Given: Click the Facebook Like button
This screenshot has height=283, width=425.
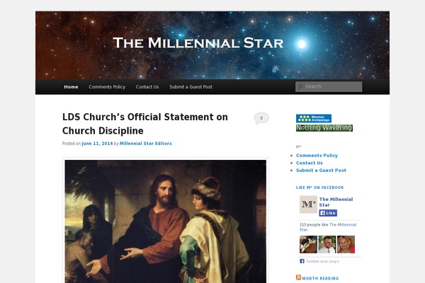Looking at the screenshot, I should [328, 213].
